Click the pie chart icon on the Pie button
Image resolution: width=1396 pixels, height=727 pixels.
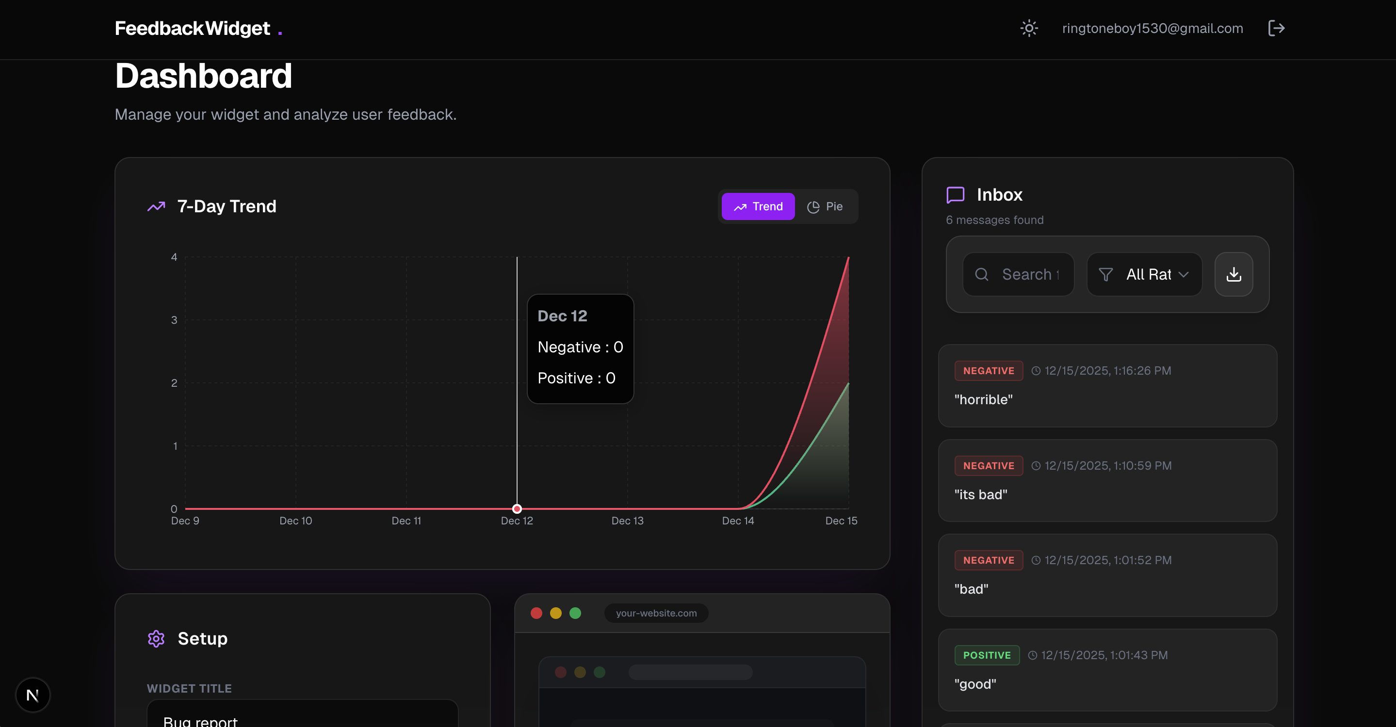tap(813, 206)
